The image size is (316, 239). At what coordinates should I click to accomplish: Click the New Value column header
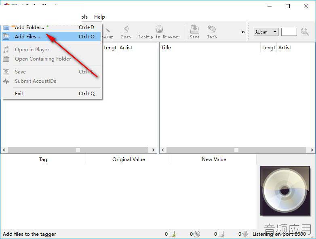click(214, 159)
